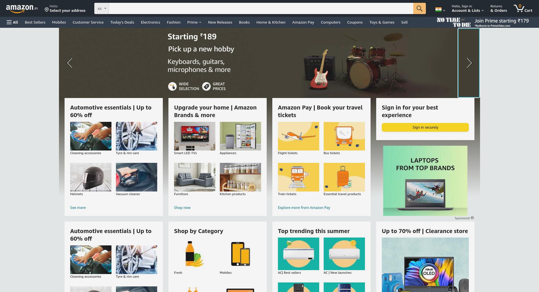
Task: Open Appliances thumbnail
Action: 240,136
